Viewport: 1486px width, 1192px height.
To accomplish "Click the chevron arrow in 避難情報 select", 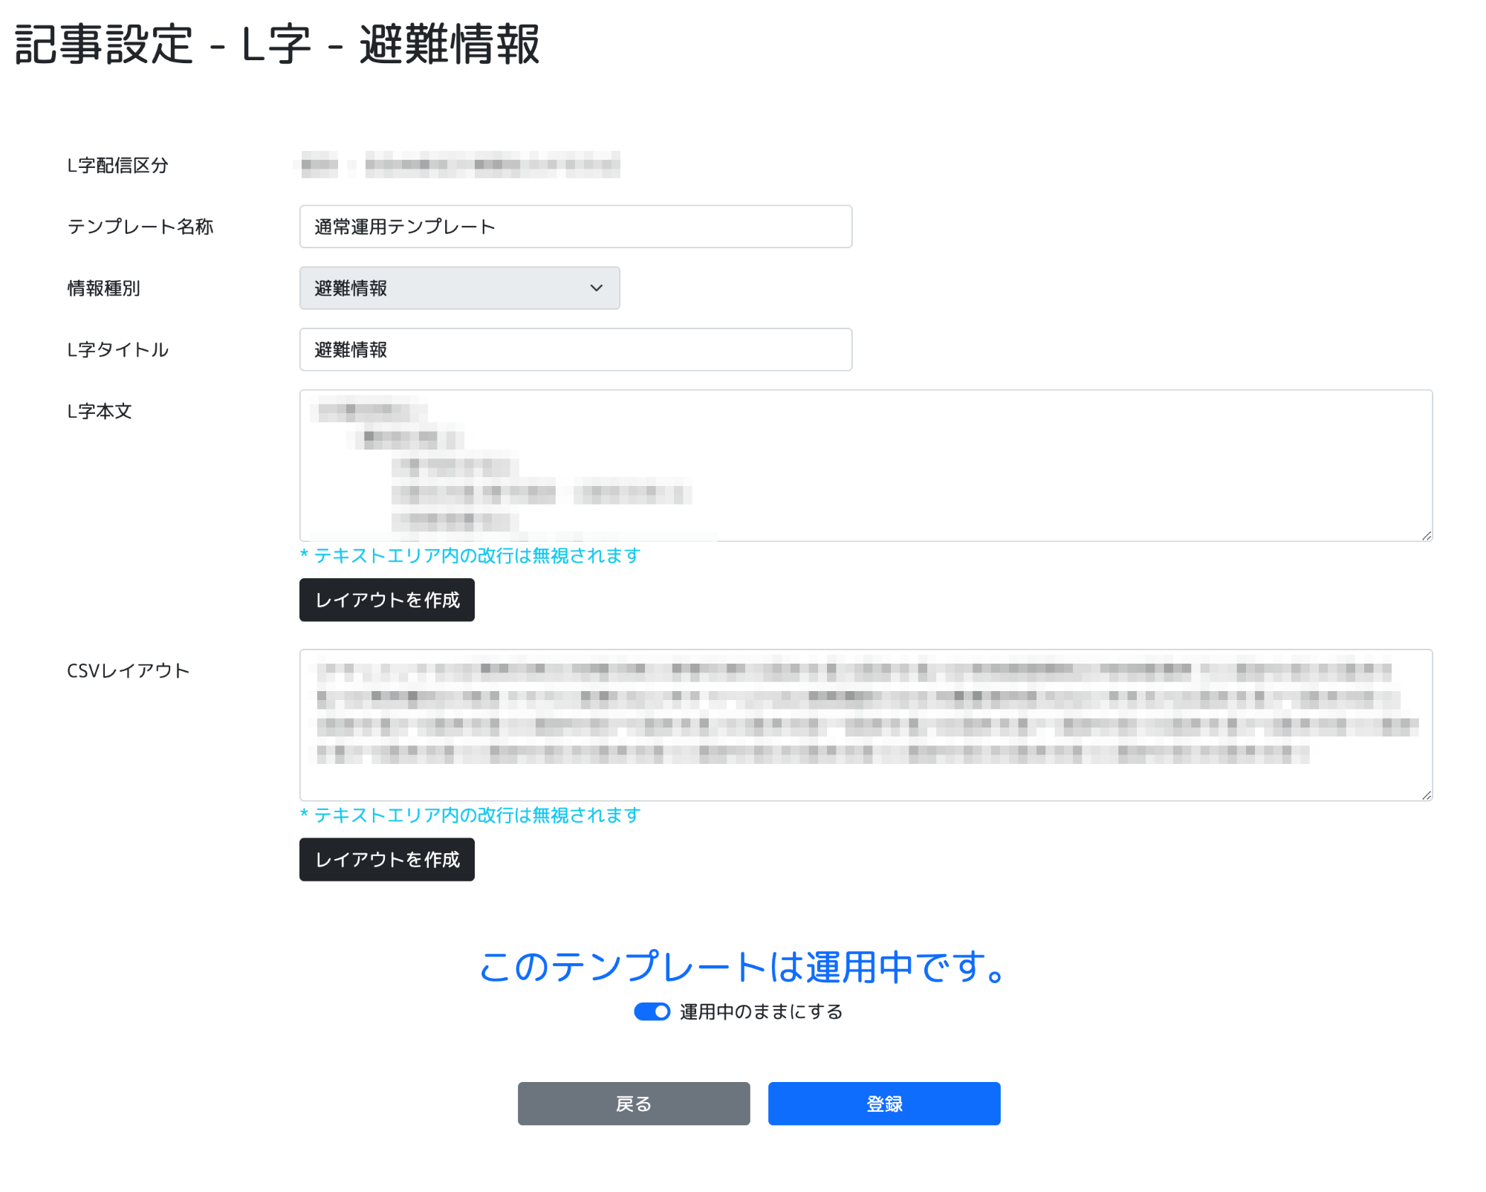I will 596,288.
